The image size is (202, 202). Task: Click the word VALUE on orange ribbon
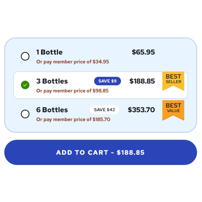[x=173, y=111]
